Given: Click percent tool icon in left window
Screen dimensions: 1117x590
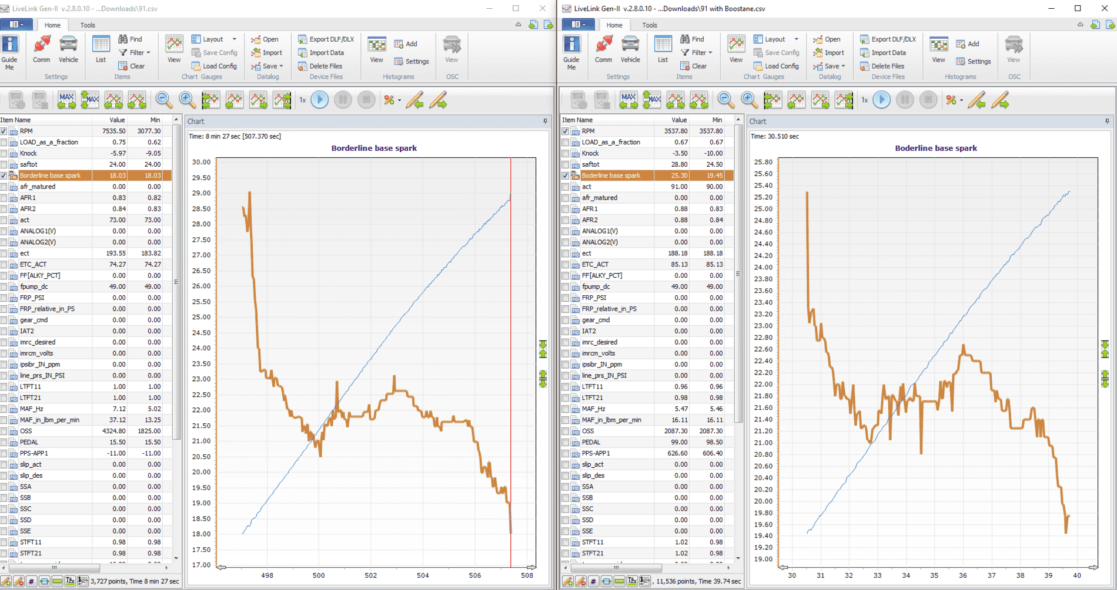Looking at the screenshot, I should (x=389, y=100).
